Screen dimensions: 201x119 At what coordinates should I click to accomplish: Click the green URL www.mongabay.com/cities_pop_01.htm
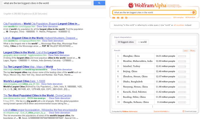21,84
